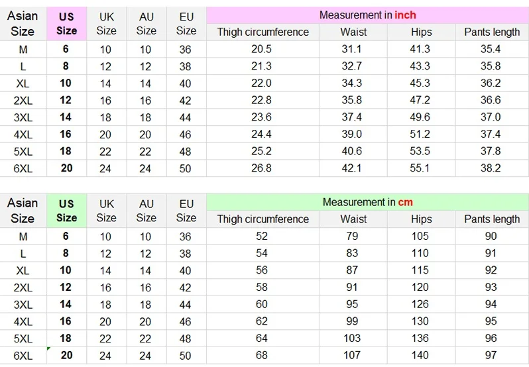Click thigh circumference value 68 in cm table
Screen dimensions: 529x367
coord(262,356)
